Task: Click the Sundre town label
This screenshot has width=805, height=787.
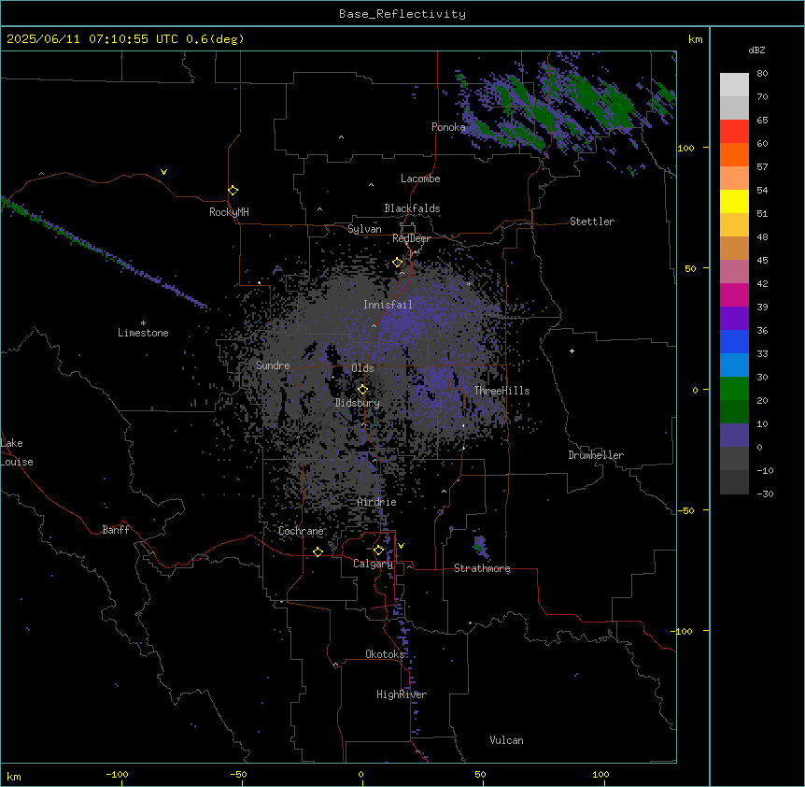Action: pos(273,365)
